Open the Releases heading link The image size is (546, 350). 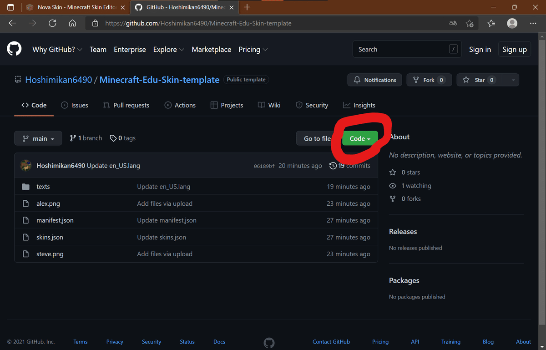point(403,232)
